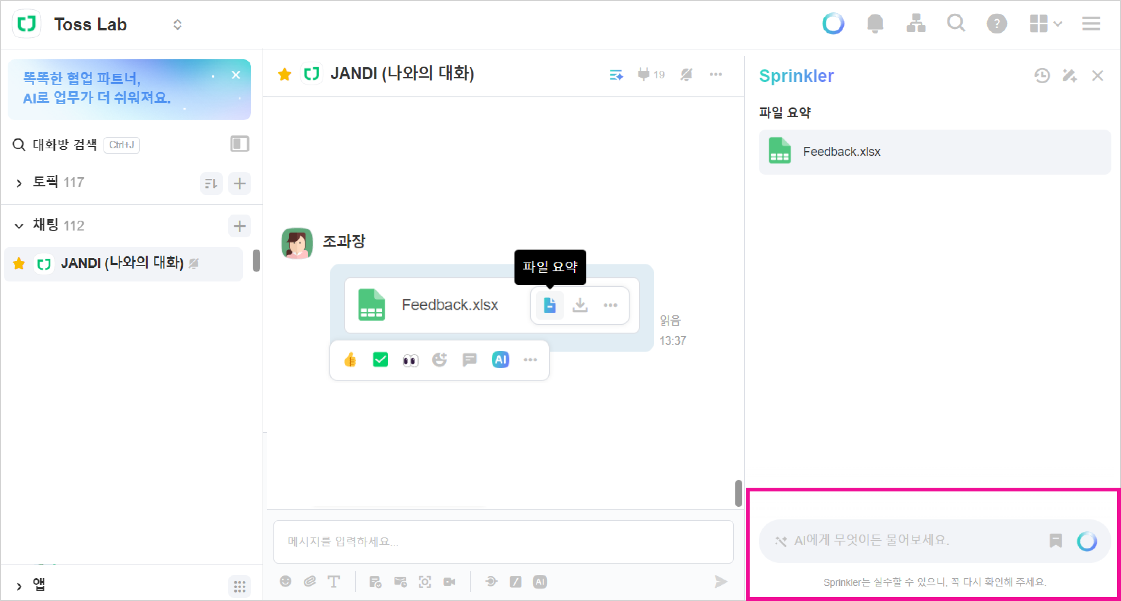Toggle star favorite for JANDI chat header

coord(285,74)
